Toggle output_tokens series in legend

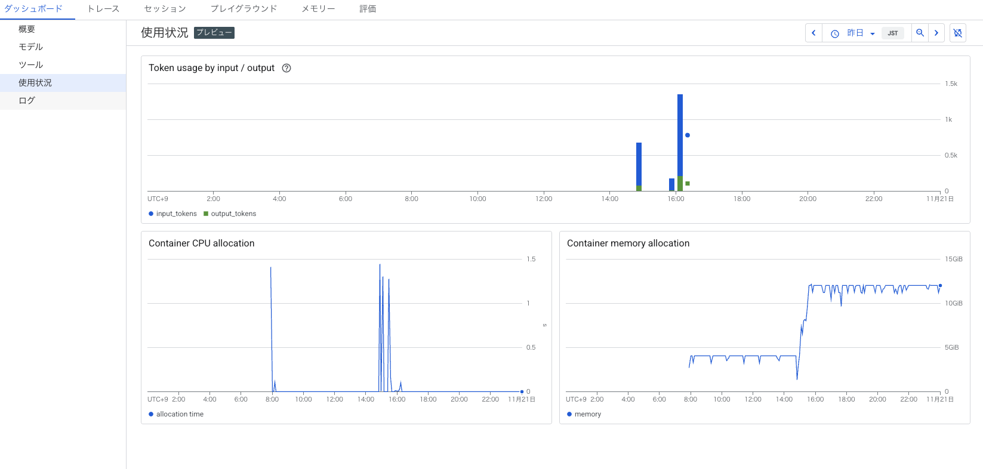[x=230, y=214]
